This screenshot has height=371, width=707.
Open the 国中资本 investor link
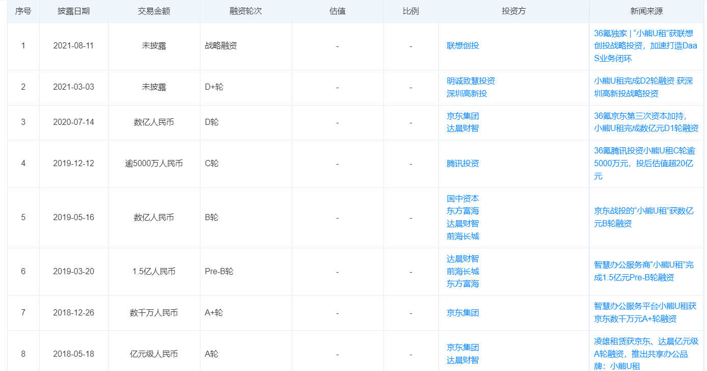pos(463,199)
